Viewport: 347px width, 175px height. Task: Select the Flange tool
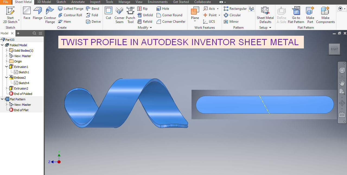[37, 13]
